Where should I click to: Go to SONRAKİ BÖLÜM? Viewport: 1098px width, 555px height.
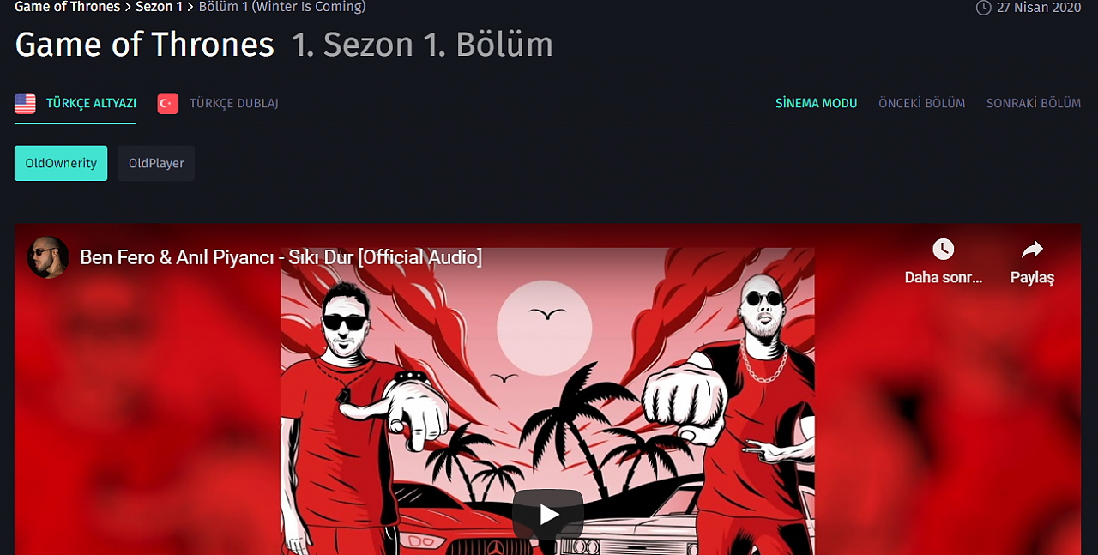coord(1034,103)
